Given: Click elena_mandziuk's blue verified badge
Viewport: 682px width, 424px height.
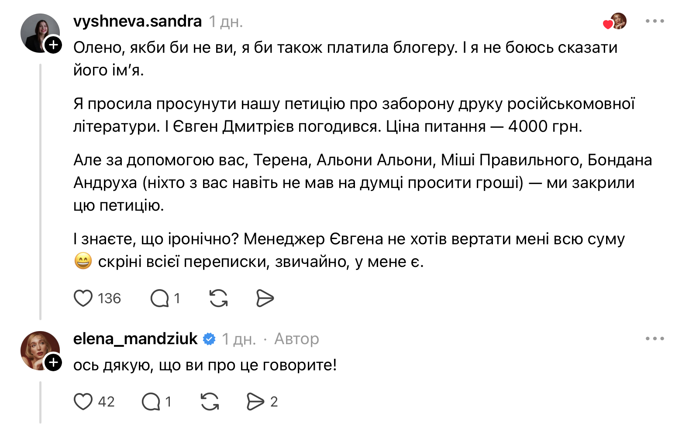Looking at the screenshot, I should pyautogui.click(x=210, y=339).
